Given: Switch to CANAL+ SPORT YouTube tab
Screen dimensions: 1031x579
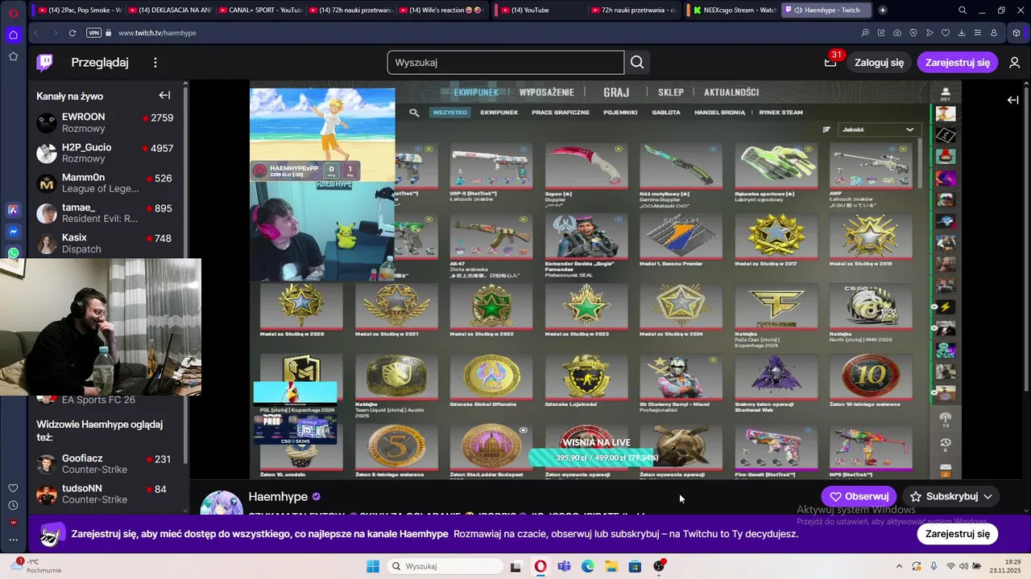Looking at the screenshot, I should 261,10.
